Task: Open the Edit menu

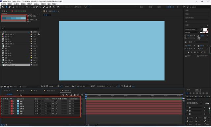Action: [10, 4]
